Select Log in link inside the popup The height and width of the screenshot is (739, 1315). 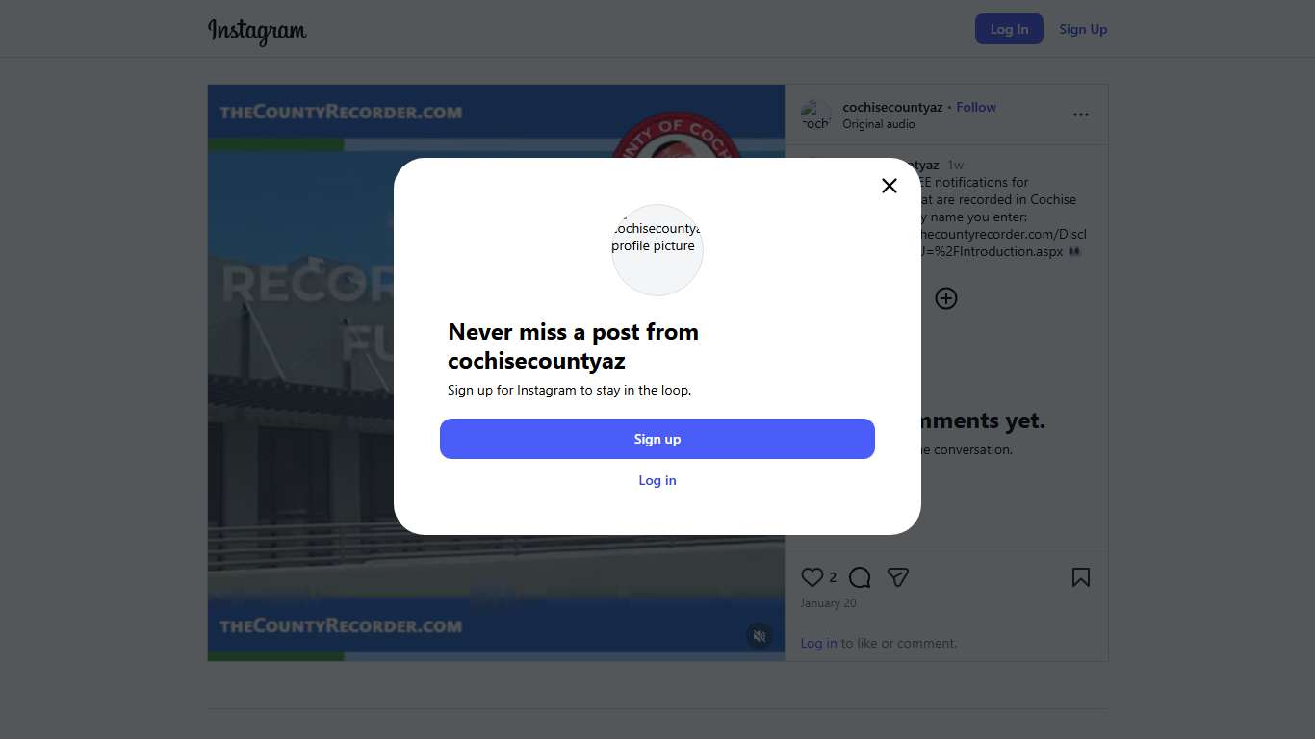(657, 480)
